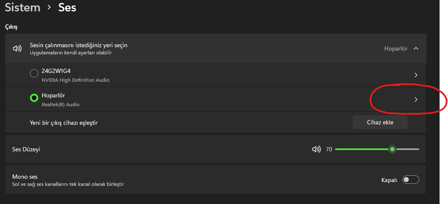The width and height of the screenshot is (448, 204).
Task: Click the Ses page title
Action: (x=67, y=8)
